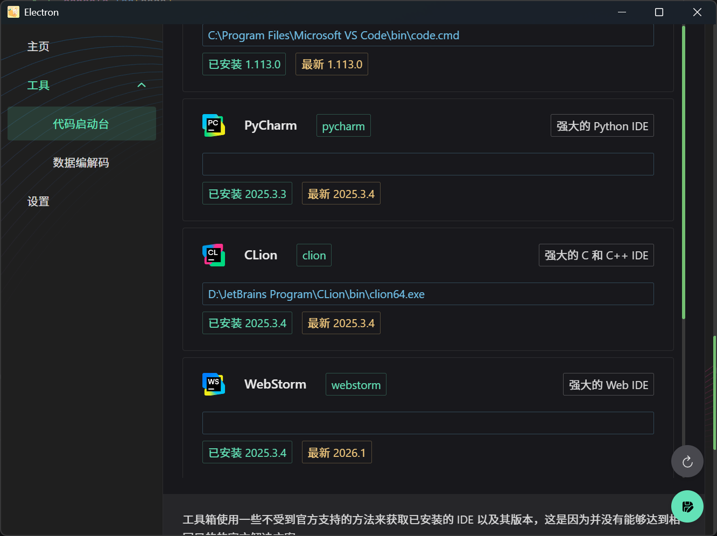The width and height of the screenshot is (717, 536).
Task: Open the 主页 sidebar item
Action: [x=38, y=47]
